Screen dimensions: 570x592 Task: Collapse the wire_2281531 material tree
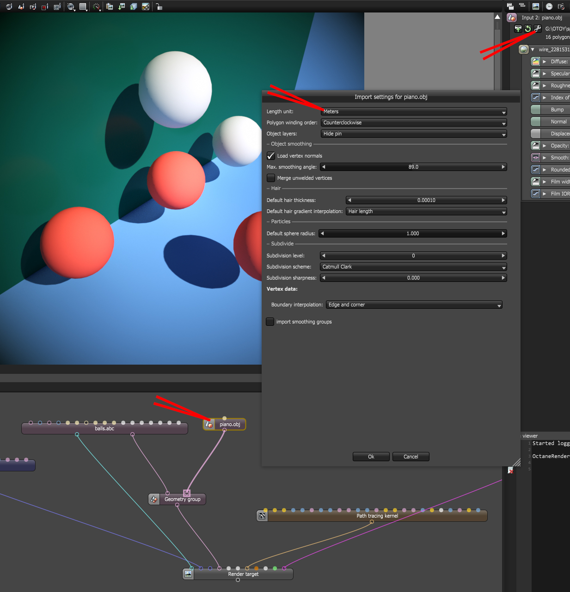point(533,49)
